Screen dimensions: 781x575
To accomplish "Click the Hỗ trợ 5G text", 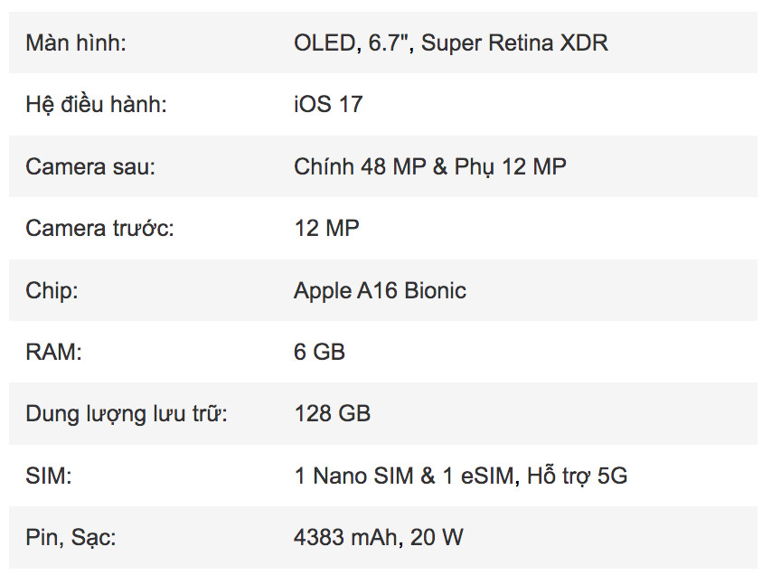I will [x=578, y=476].
